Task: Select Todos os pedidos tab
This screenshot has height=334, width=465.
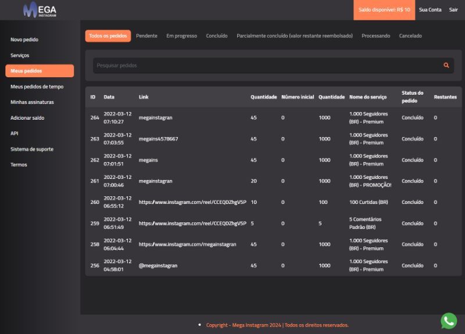Action: point(108,36)
